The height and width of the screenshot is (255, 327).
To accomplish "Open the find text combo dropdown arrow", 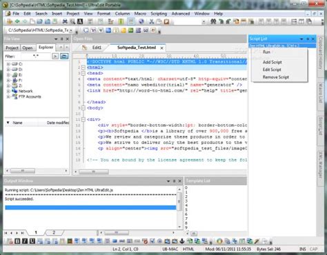I will (204, 22).
